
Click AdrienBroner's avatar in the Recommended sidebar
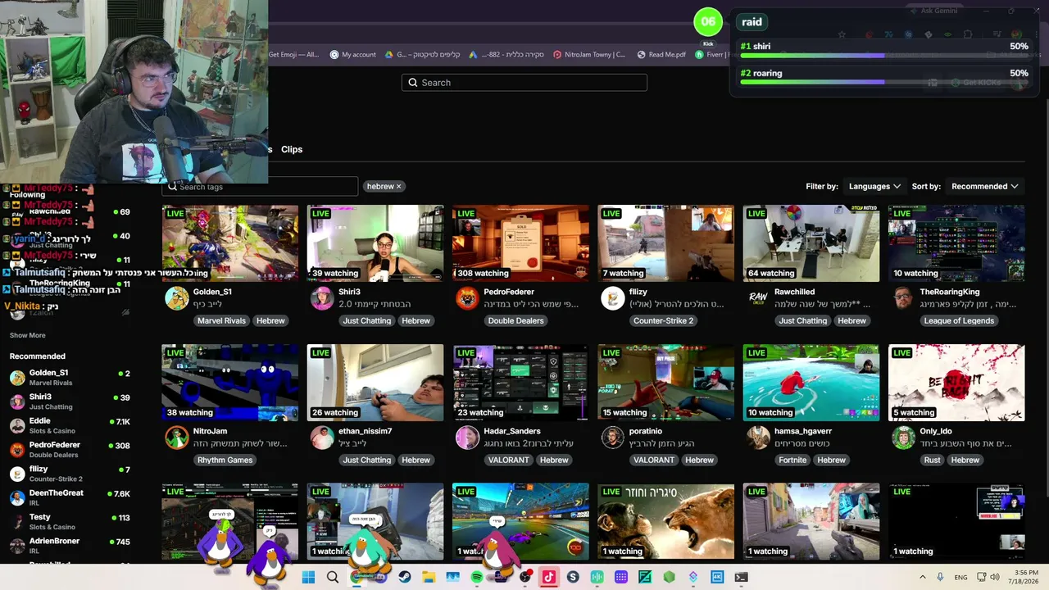coord(17,545)
